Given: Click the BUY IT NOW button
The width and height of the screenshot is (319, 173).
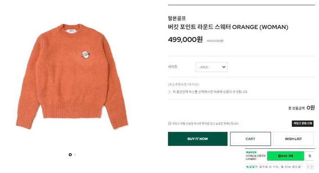Looking at the screenshot, I should tap(197, 139).
